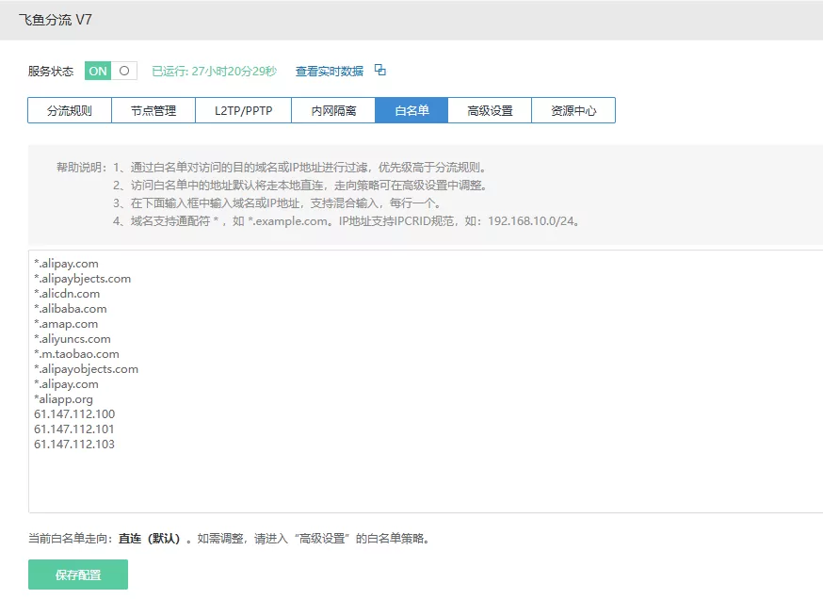
Task: Open the view real-time data link
Action: (329, 71)
